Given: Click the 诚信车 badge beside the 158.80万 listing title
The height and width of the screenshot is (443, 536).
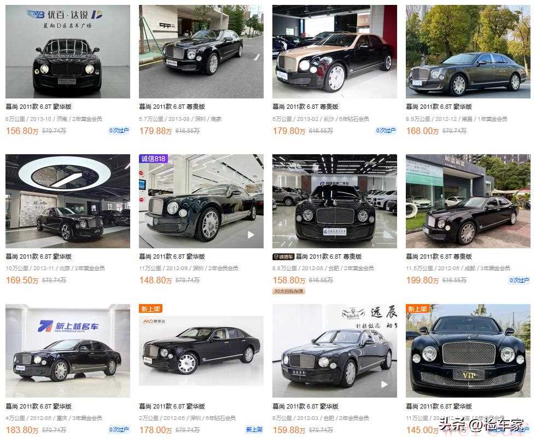Looking at the screenshot, I should click(x=283, y=257).
